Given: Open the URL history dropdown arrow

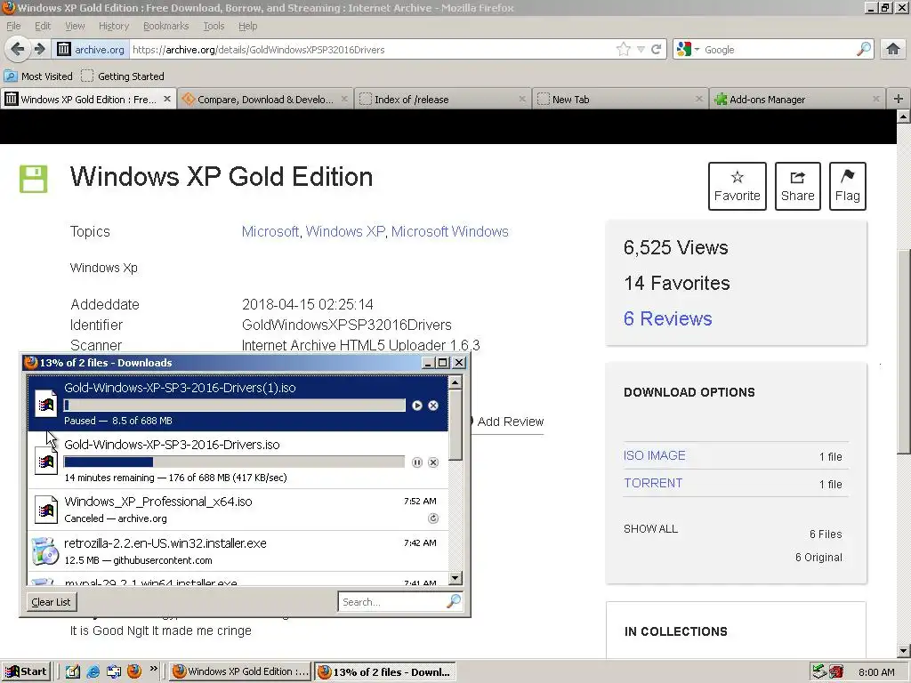Looking at the screenshot, I should (x=641, y=50).
